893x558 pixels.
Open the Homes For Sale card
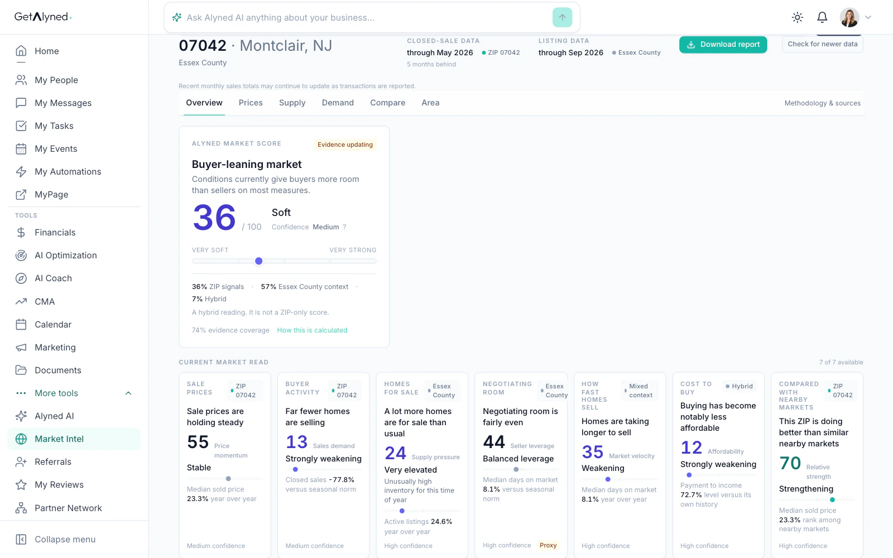click(423, 465)
